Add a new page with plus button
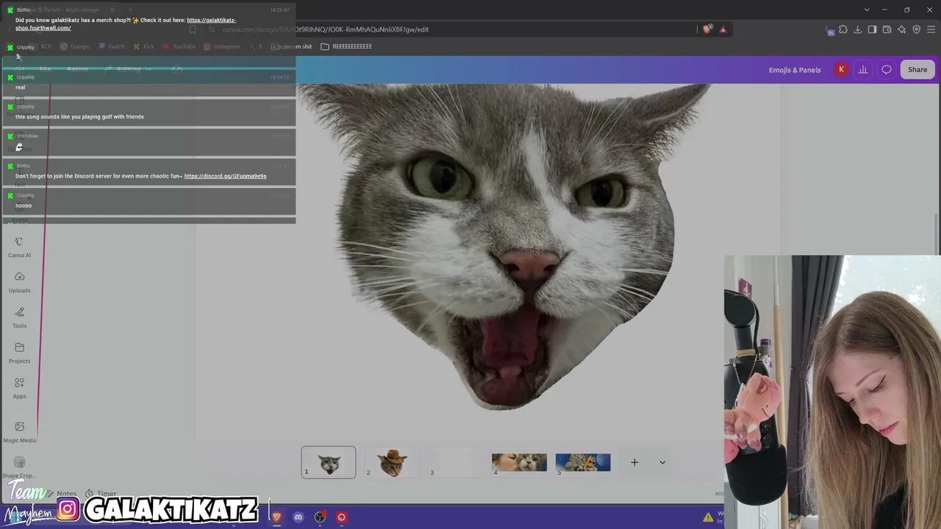941x529 pixels. tap(634, 462)
